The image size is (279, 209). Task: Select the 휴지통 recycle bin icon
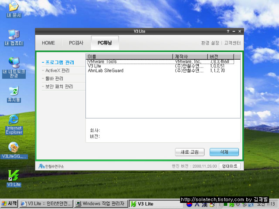click(x=14, y=94)
